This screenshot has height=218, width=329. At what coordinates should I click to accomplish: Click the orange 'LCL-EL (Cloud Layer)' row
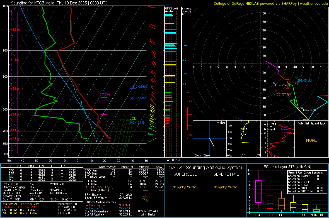coord(125,187)
